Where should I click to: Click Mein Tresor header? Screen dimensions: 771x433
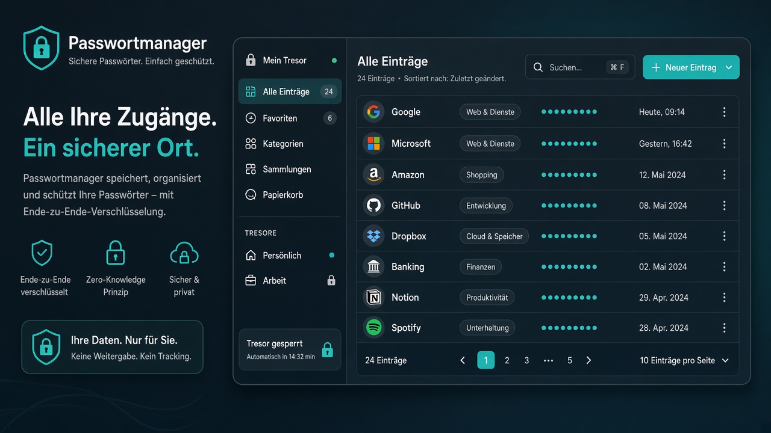point(290,60)
